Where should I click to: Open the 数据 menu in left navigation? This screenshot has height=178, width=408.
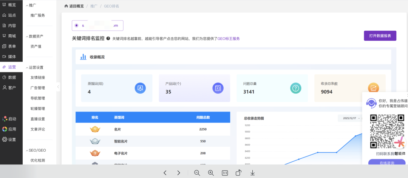click(11, 77)
